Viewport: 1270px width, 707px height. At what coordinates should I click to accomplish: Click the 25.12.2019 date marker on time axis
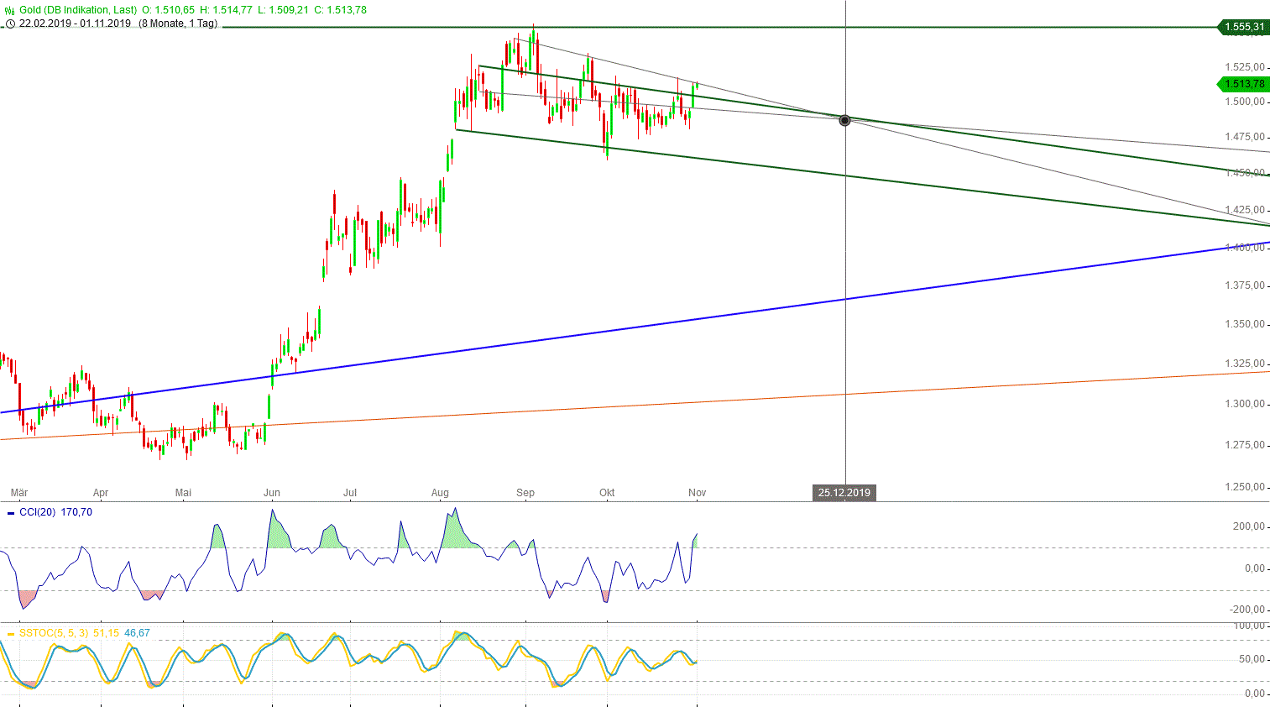tap(844, 493)
